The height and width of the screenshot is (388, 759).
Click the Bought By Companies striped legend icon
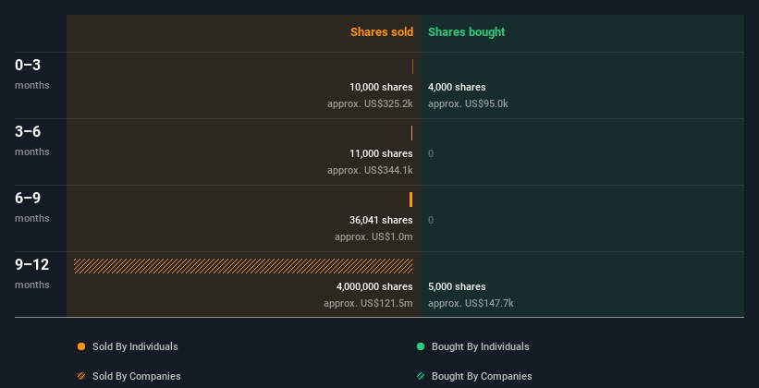pos(421,376)
